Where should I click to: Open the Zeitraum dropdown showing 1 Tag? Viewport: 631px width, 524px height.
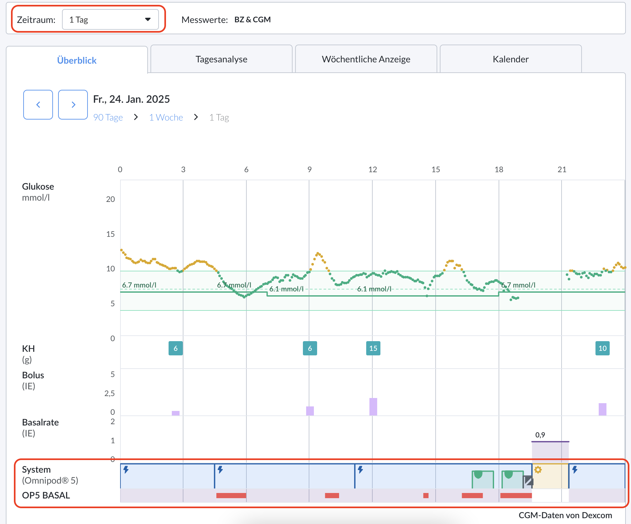coord(110,19)
